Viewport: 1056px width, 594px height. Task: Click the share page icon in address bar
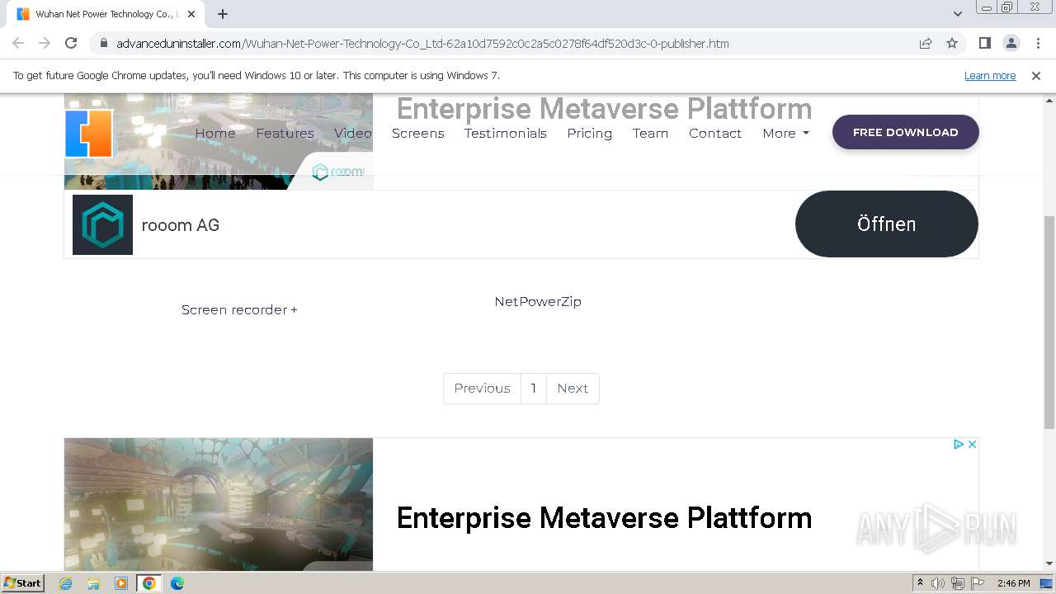[x=926, y=43]
